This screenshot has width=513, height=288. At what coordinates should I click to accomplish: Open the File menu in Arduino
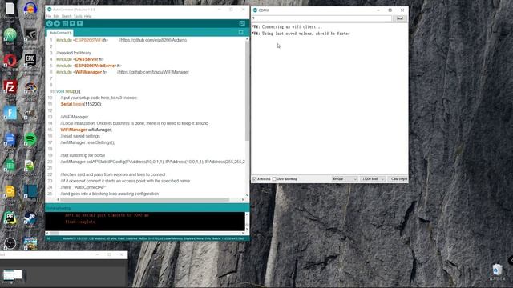[49, 16]
